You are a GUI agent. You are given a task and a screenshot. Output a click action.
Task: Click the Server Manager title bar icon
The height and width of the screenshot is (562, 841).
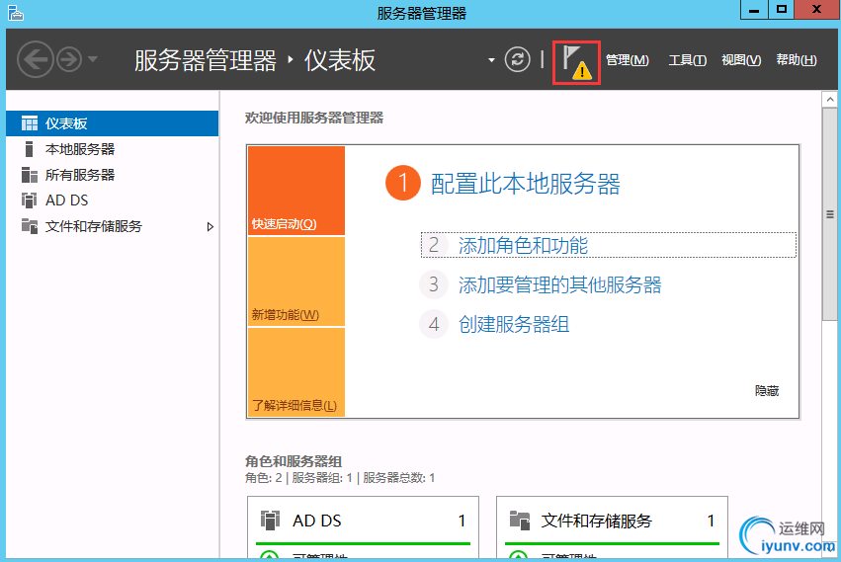click(16, 13)
